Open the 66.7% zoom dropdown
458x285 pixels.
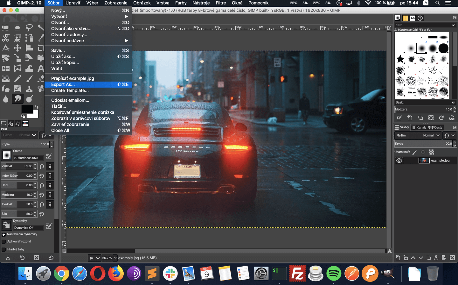tap(115, 258)
